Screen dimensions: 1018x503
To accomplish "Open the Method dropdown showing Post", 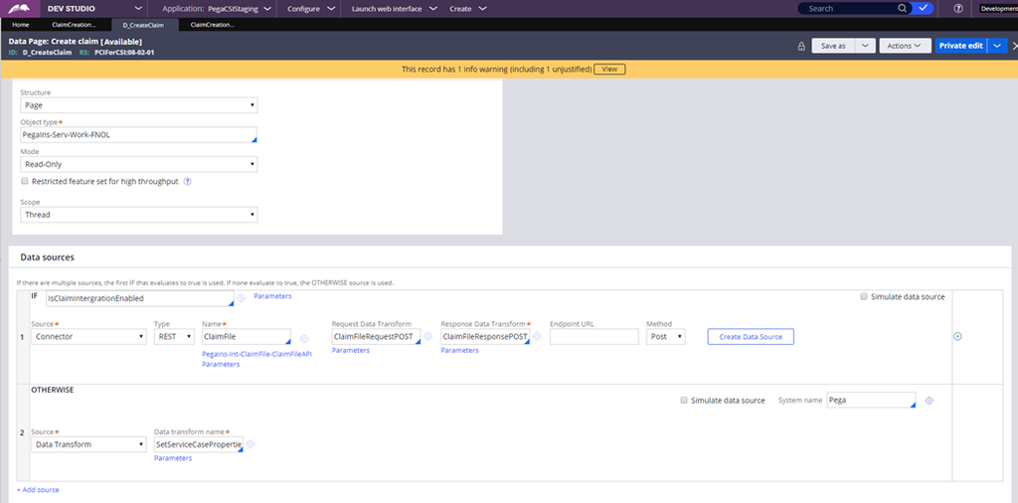I will [x=665, y=337].
